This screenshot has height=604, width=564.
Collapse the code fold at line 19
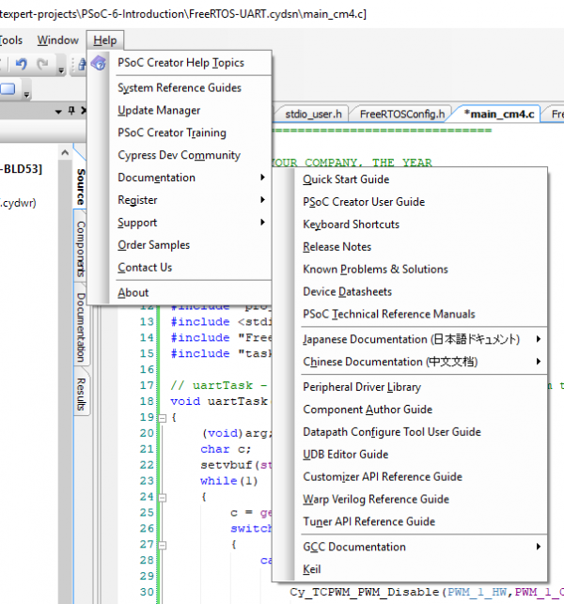[x=161, y=417]
